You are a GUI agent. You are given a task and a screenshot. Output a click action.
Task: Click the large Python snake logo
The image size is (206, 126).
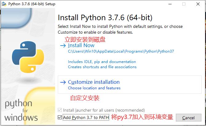(28, 57)
